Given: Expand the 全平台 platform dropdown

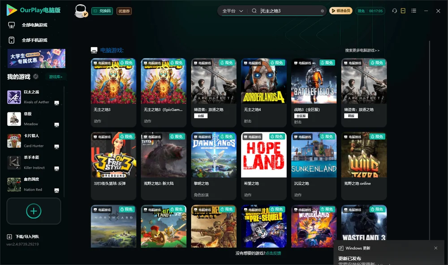Looking at the screenshot, I should click(233, 11).
